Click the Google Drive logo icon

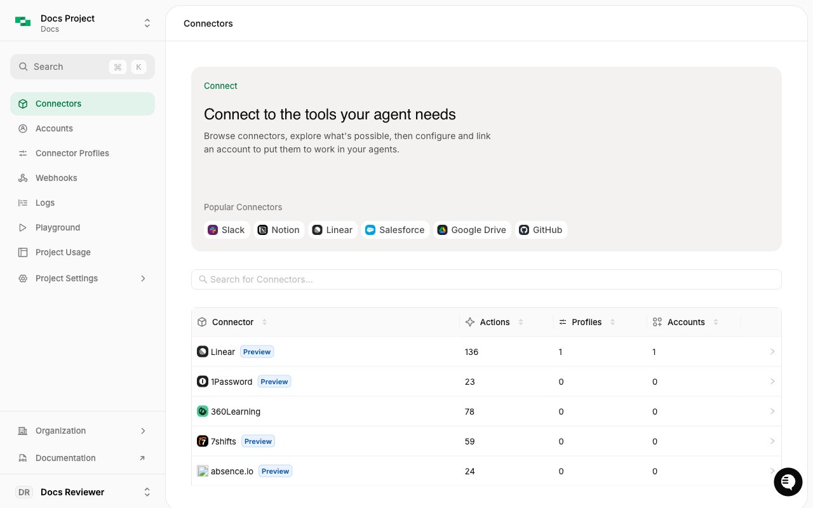442,230
